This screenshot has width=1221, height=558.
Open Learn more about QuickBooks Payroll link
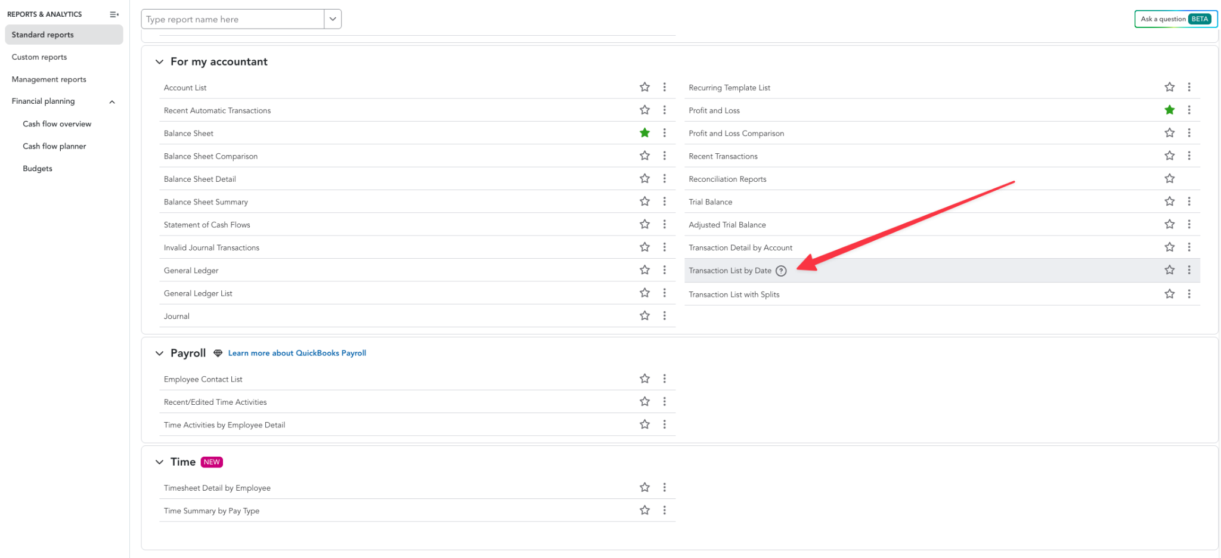pyautogui.click(x=297, y=353)
